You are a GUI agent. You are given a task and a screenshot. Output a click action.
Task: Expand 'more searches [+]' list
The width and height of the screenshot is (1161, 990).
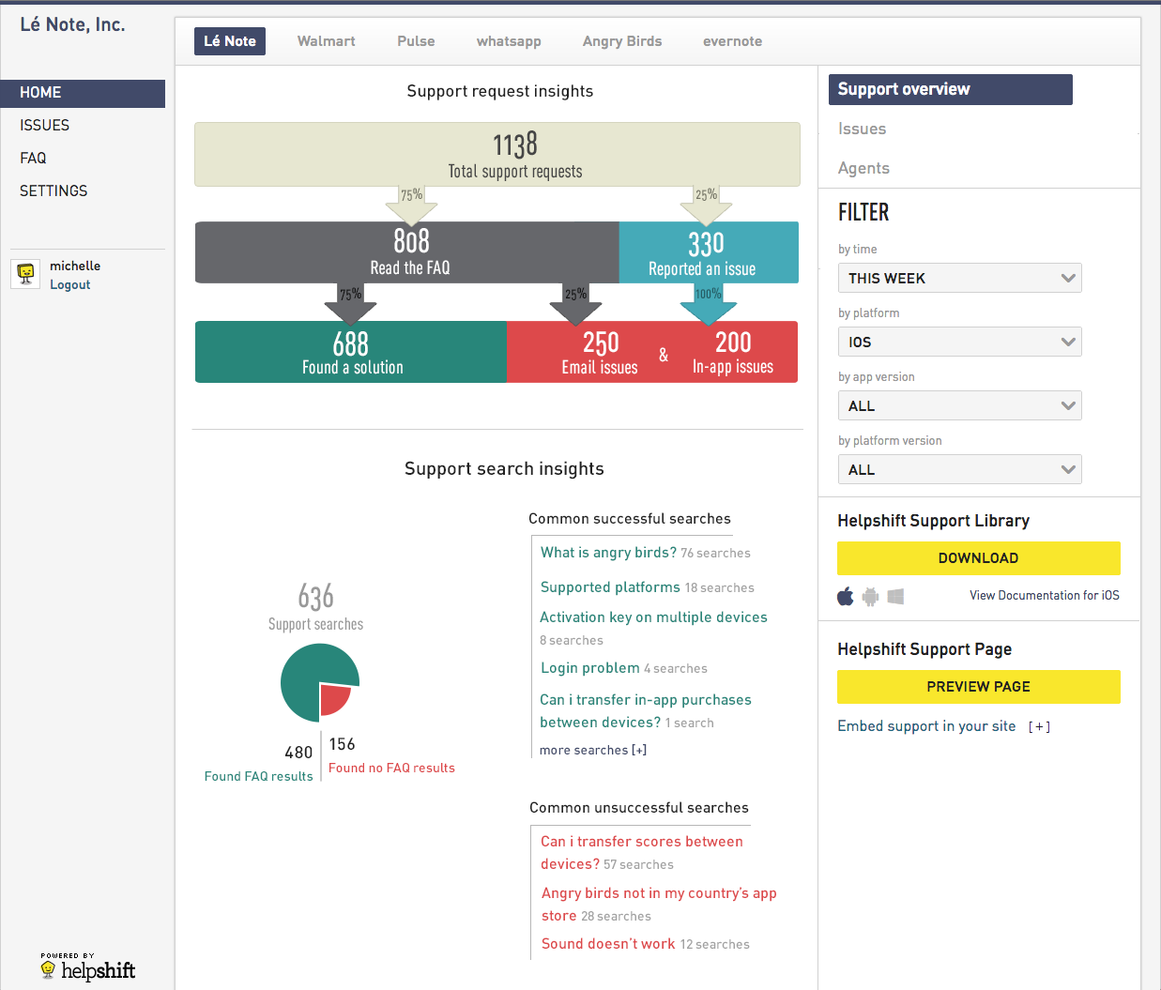pyautogui.click(x=593, y=750)
